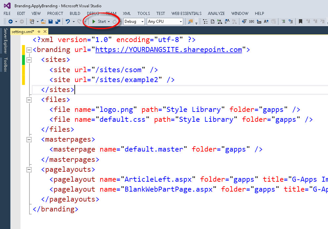This screenshot has width=328, height=229.
Task: Follow the YOURDANGSITE.sharepoint.com link
Action: pos(169,50)
